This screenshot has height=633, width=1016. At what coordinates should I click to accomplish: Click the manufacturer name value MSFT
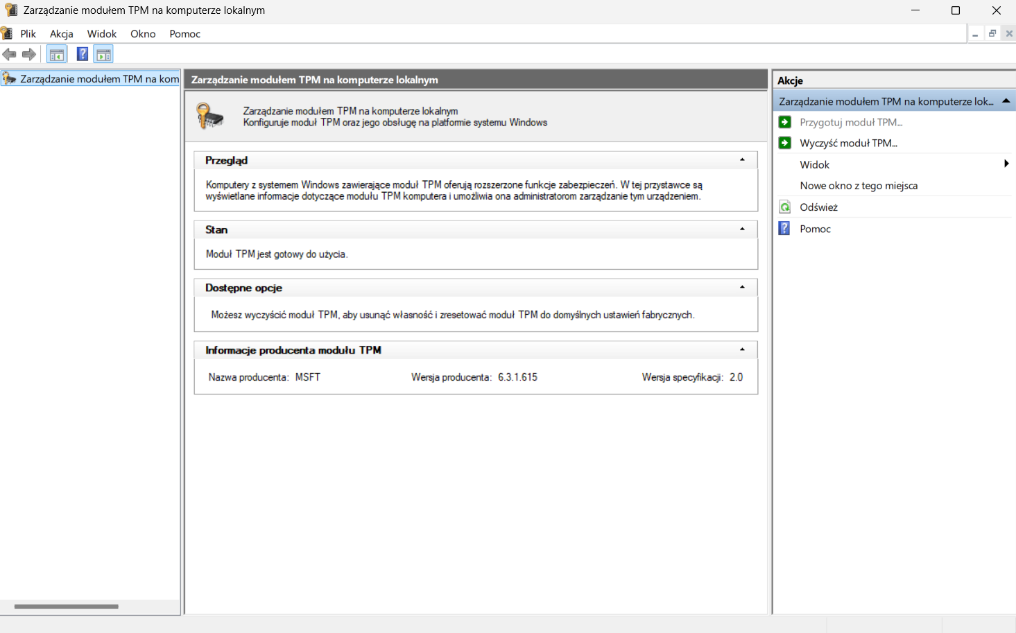[x=308, y=377]
